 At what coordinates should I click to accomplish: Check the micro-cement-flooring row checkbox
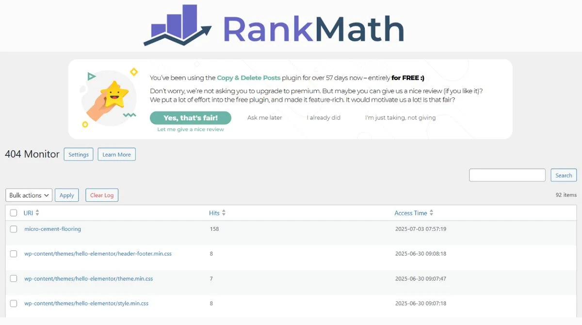[x=14, y=229]
